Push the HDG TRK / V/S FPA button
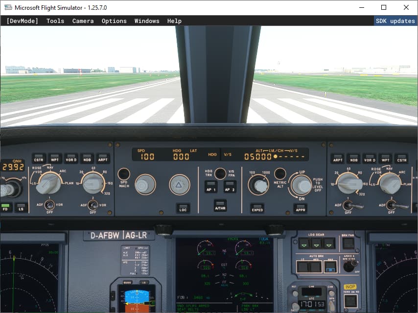 220,174
